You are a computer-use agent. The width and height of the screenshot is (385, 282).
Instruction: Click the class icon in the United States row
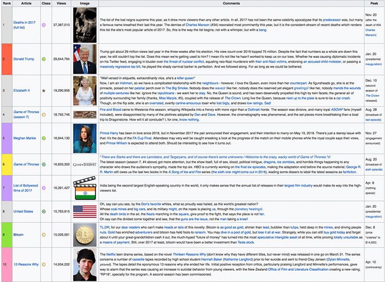click(44, 211)
